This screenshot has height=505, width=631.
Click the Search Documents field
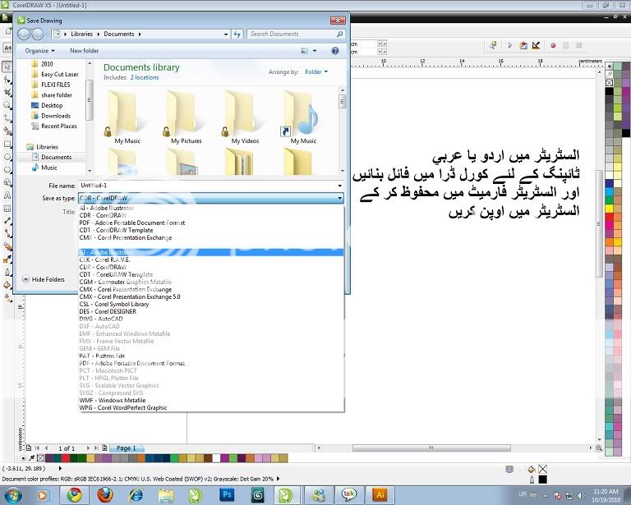coord(292,34)
